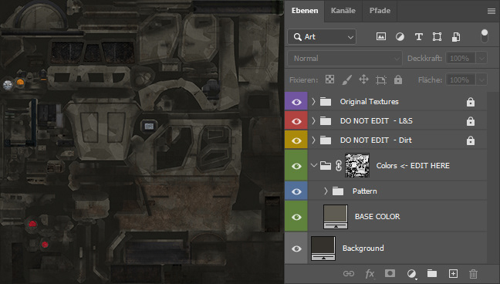
Task: Filter layers by shape layer icon
Action: tap(437, 37)
